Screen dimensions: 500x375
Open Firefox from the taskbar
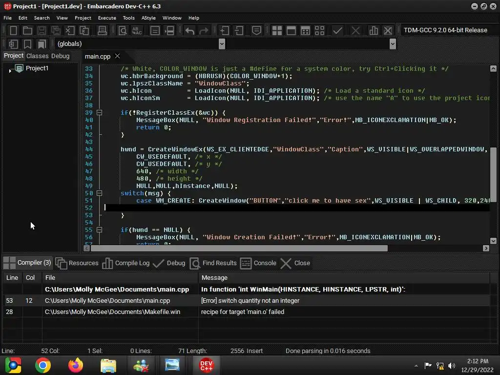[76, 365]
